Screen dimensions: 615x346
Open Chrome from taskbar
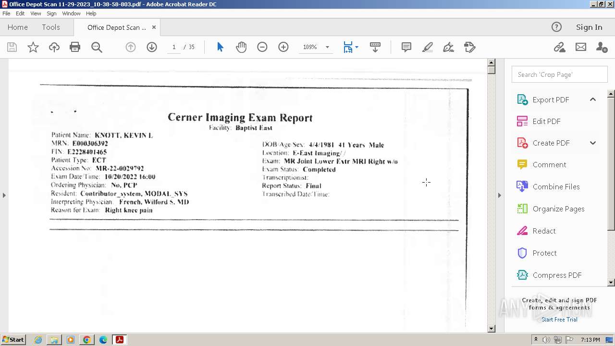tap(87, 340)
